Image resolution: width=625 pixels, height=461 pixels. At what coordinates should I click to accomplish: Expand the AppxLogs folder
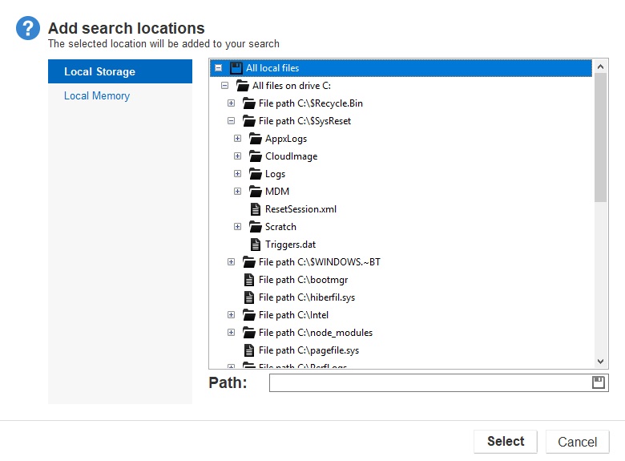coord(237,139)
